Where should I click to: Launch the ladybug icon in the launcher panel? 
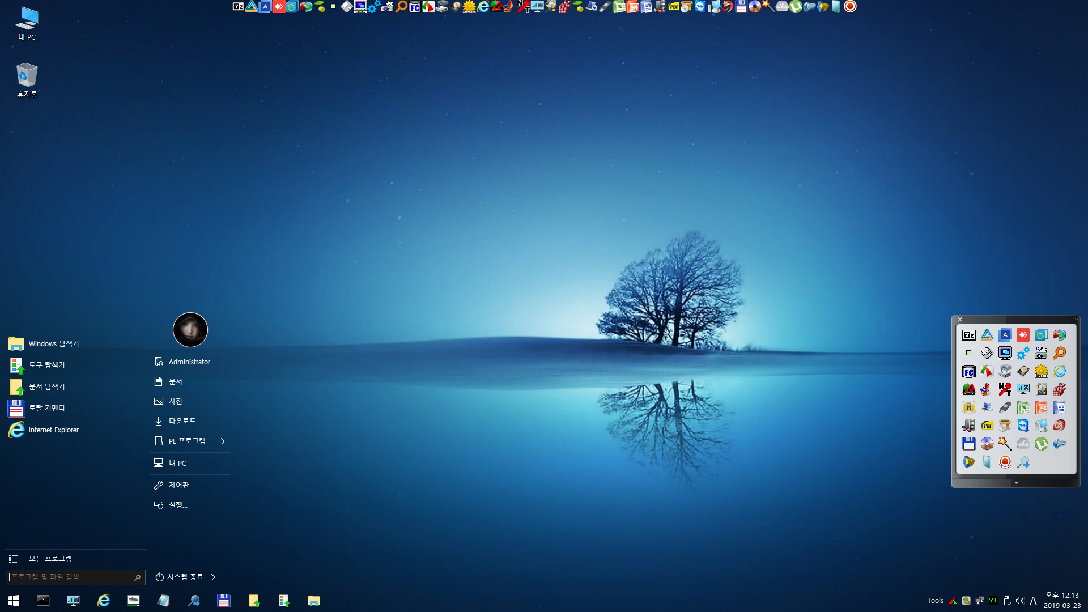pyautogui.click(x=969, y=389)
